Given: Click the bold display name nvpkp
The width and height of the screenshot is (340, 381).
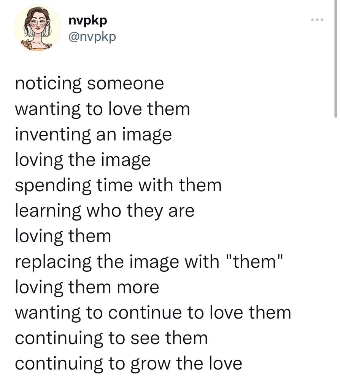Looking at the screenshot, I should point(88,21).
